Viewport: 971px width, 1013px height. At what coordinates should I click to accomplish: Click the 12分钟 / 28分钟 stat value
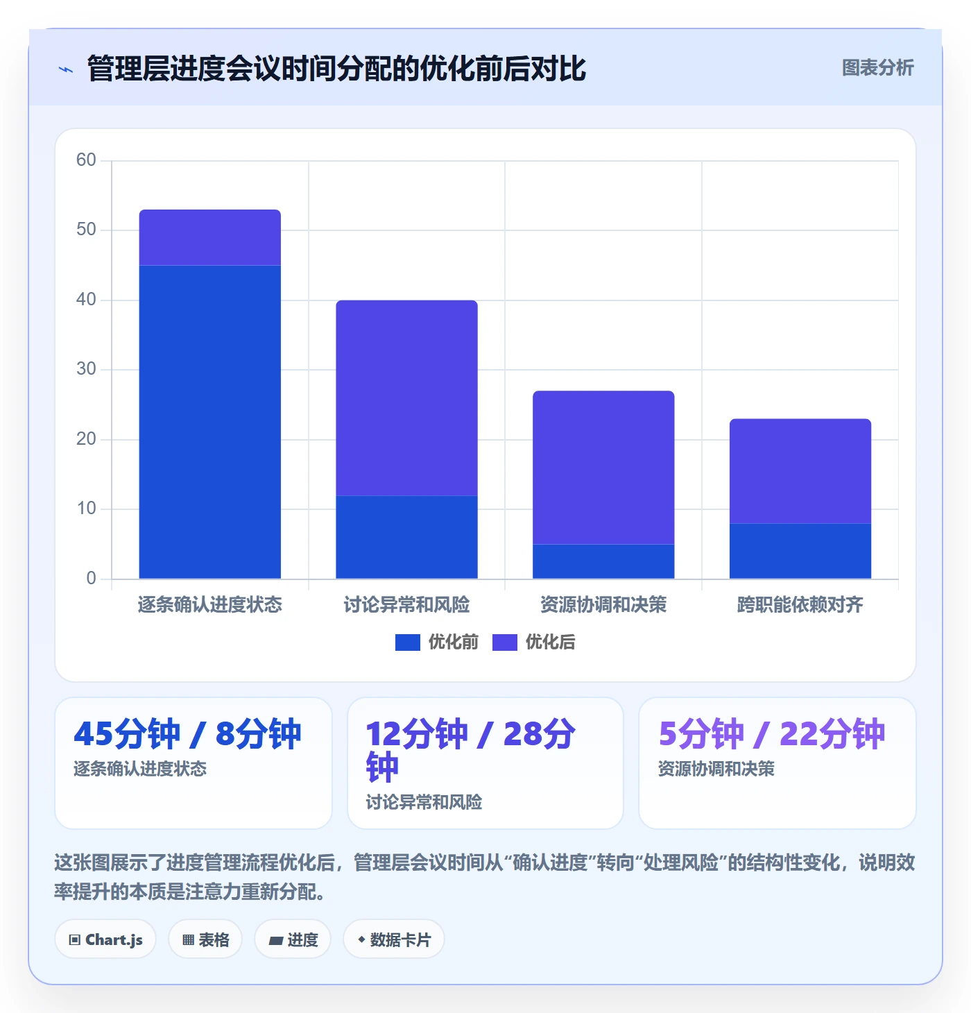(470, 751)
